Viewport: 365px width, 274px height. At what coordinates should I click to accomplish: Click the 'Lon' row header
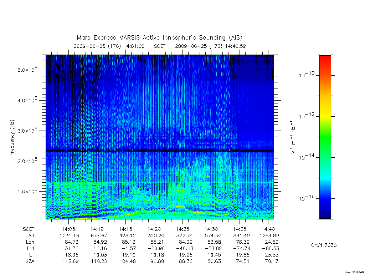[x=30, y=242]
